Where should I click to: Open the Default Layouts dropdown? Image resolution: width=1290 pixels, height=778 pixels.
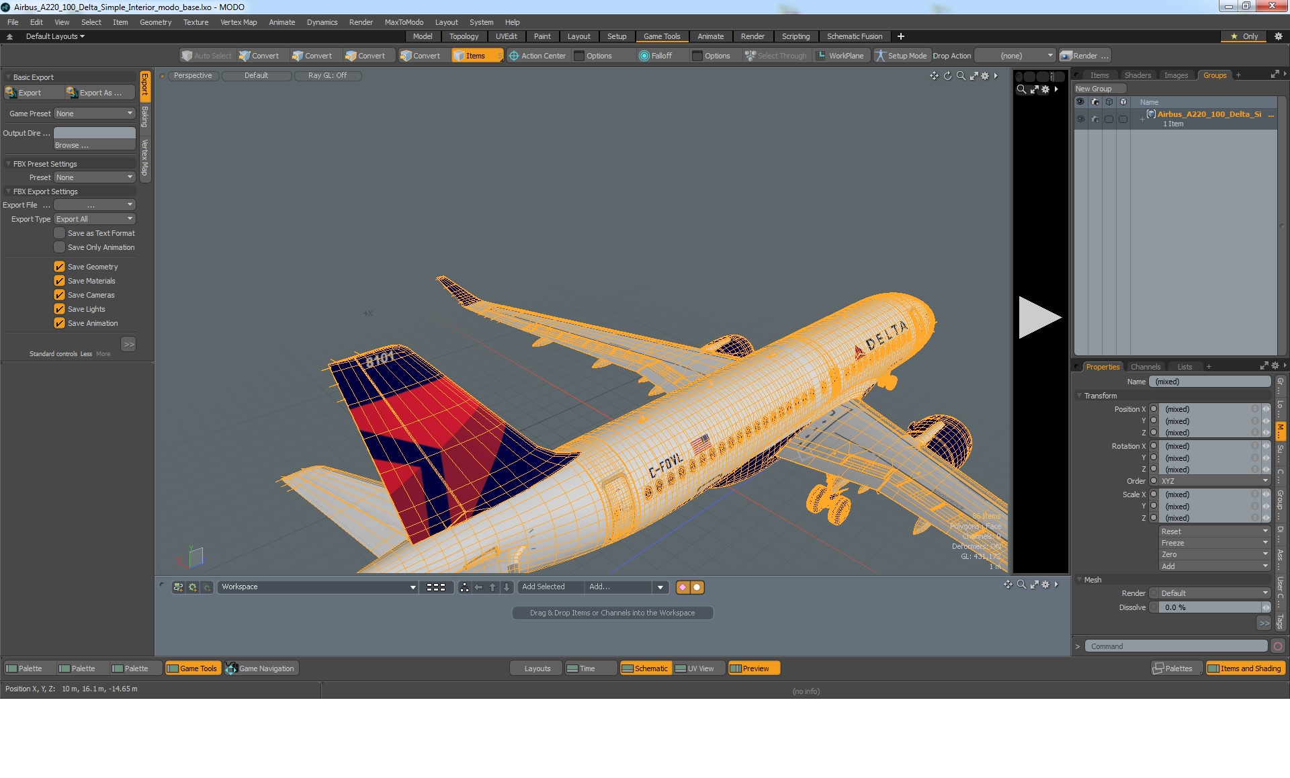pyautogui.click(x=55, y=36)
